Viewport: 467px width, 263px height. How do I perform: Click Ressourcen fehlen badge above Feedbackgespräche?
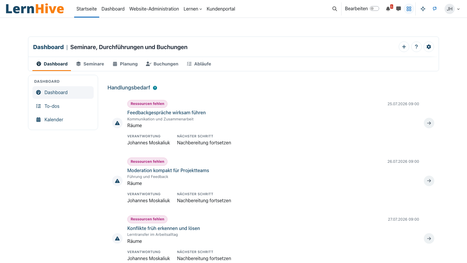coord(147,104)
